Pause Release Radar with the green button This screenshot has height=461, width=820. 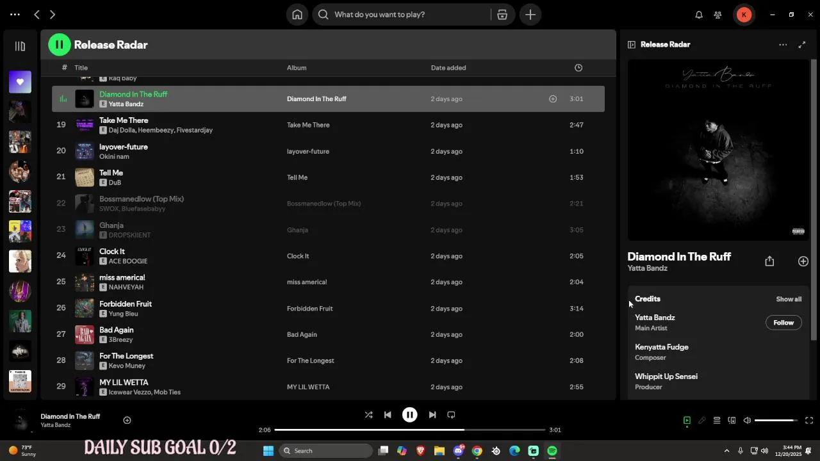click(x=60, y=45)
